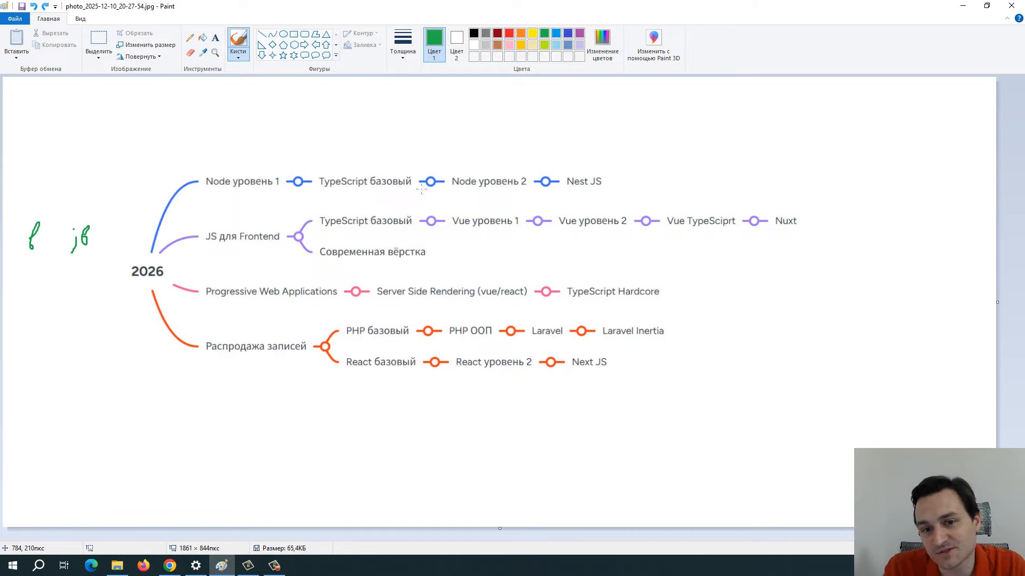Activate Color 2 (Цвет 2) selector

pyautogui.click(x=456, y=45)
